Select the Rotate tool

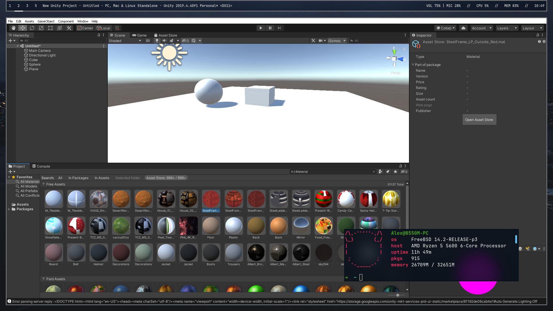coord(32,28)
